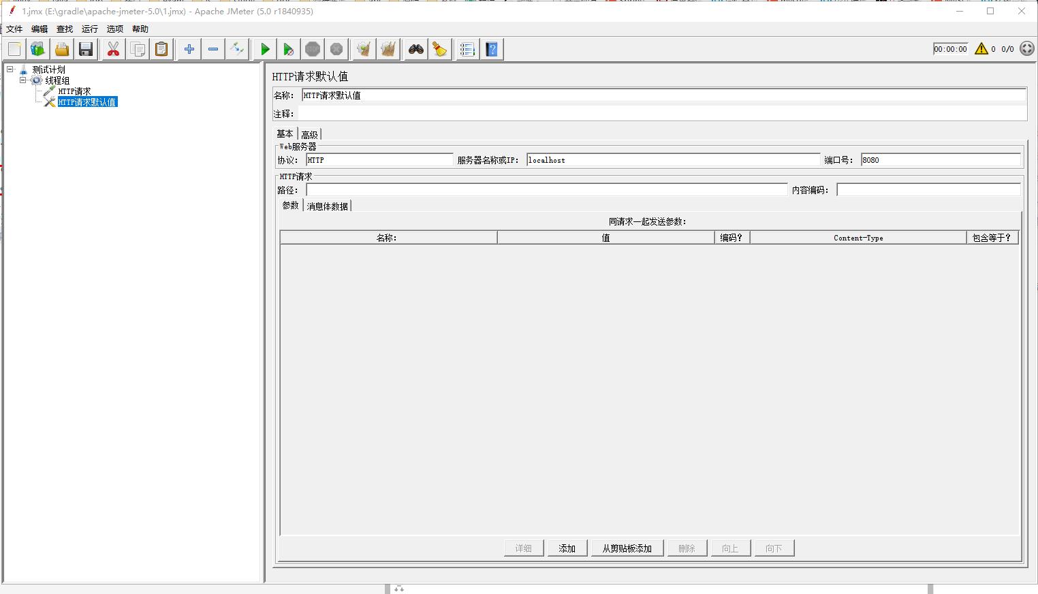The image size is (1038, 594).
Task: Open the 帮助 menu
Action: click(140, 29)
